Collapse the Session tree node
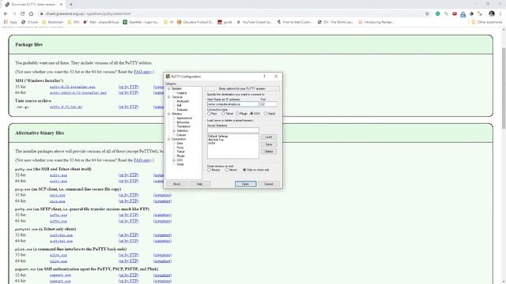This screenshot has width=506, height=284. pyautogui.click(x=168, y=88)
